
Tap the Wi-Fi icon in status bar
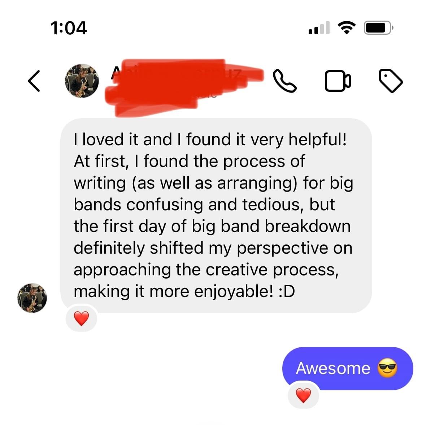pyautogui.click(x=347, y=27)
